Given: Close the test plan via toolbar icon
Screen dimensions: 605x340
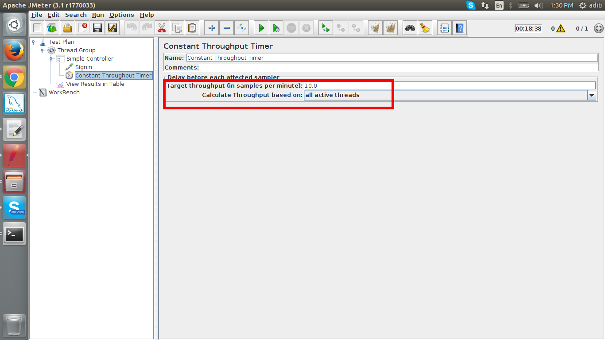Looking at the screenshot, I should pos(82,28).
